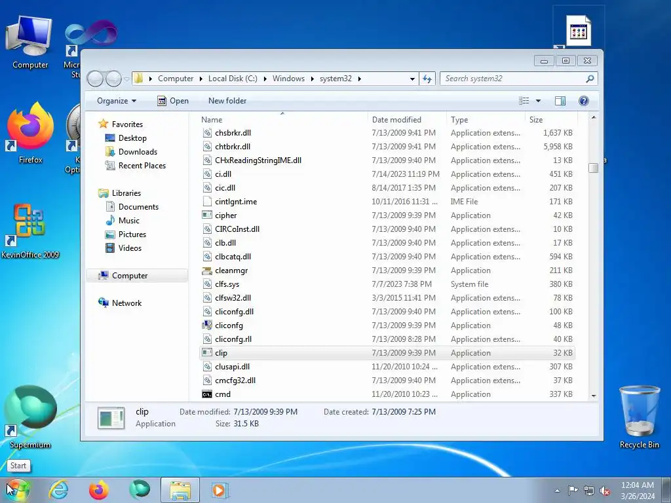Click the Explorer Forward button

[113, 79]
